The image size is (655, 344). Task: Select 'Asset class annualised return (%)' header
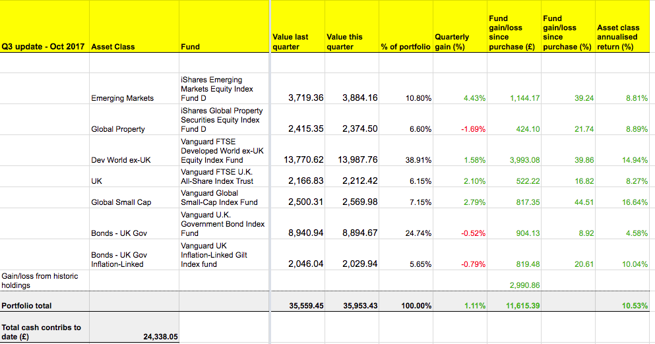(618, 37)
